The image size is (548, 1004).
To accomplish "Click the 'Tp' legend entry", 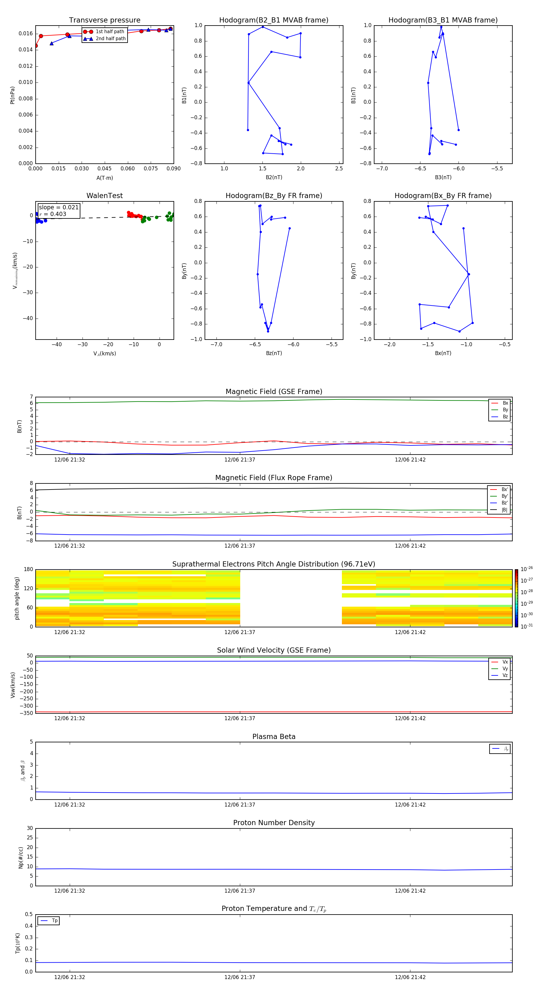I will [x=49, y=921].
